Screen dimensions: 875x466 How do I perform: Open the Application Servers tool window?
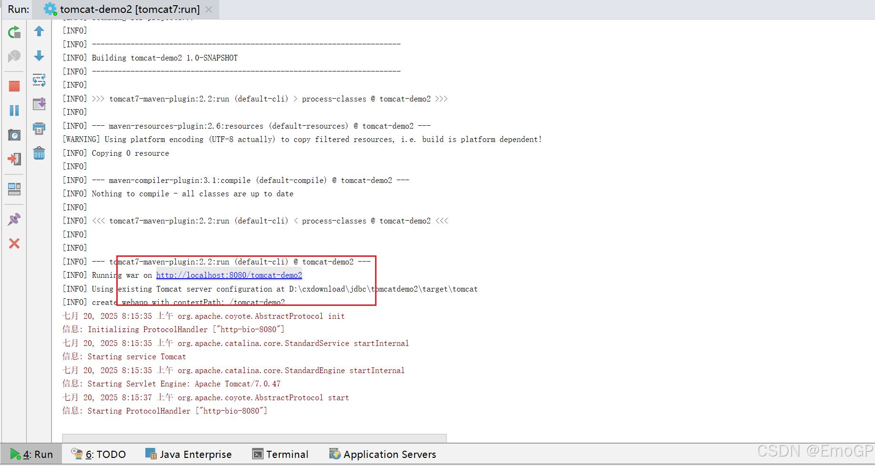383,454
